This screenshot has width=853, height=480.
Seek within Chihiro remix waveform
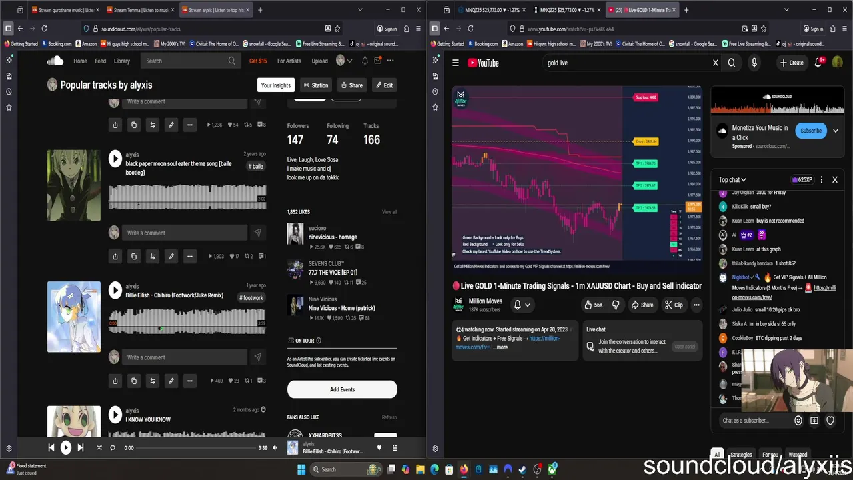coord(187,321)
